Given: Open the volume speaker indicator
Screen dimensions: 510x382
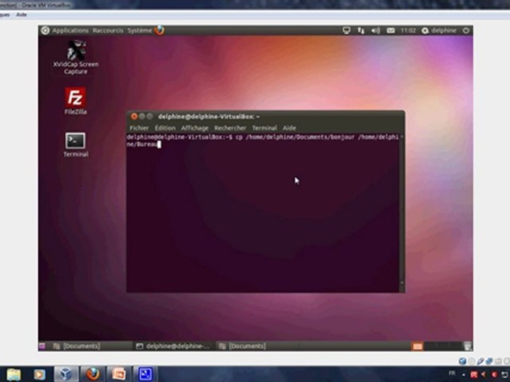Looking at the screenshot, I should 376,31.
